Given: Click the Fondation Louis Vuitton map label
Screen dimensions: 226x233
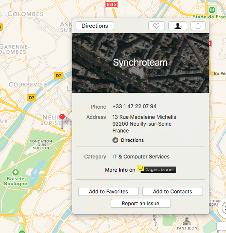Looking at the screenshot, I should [41, 144].
